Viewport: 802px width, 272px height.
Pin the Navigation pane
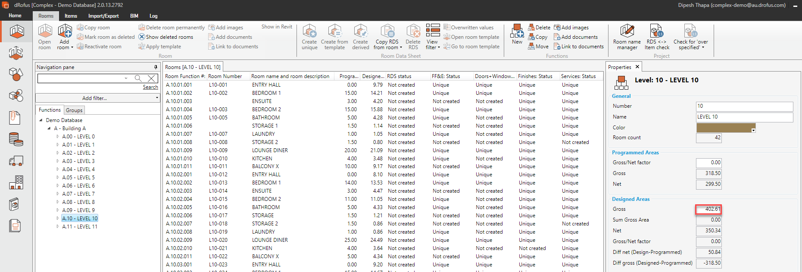pyautogui.click(x=156, y=67)
